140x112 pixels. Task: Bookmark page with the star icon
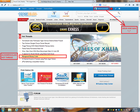pos(93,5)
